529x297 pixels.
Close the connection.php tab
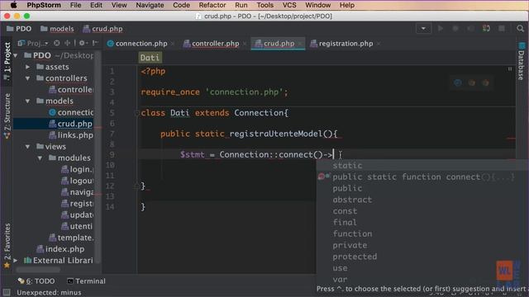173,44
